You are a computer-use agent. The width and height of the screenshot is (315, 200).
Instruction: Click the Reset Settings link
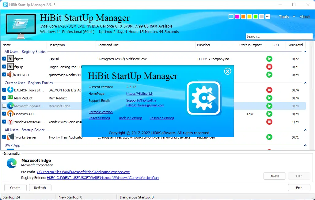[99, 118]
